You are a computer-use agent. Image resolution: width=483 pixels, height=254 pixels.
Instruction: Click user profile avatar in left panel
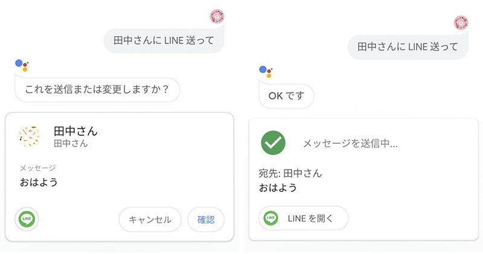(217, 17)
